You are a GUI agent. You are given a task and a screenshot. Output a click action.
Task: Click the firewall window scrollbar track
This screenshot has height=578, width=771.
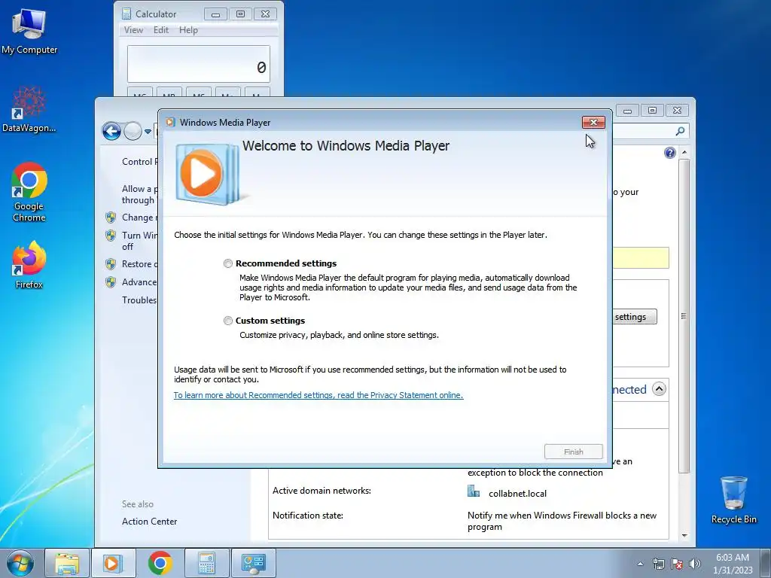(x=684, y=501)
